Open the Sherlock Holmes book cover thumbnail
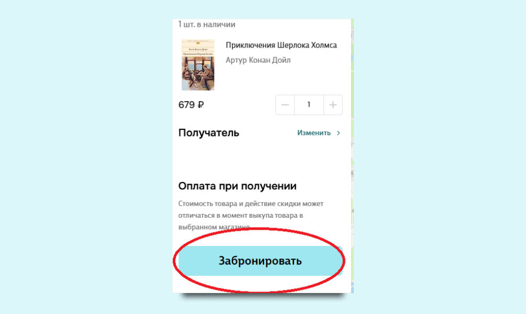 [198, 65]
